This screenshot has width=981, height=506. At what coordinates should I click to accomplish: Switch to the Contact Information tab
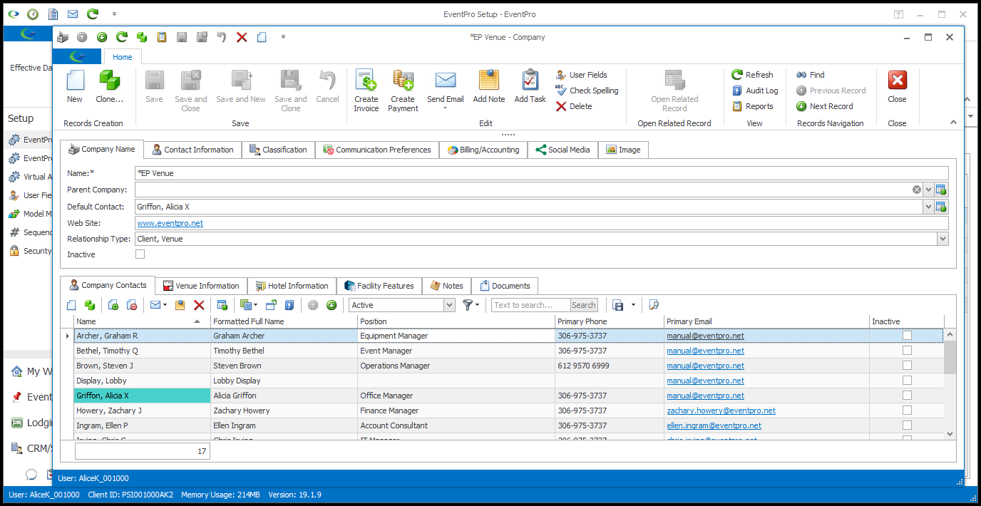pos(192,150)
